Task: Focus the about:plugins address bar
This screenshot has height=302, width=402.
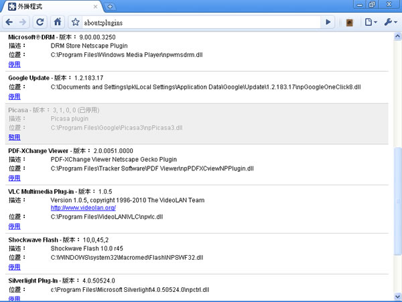Action: (x=201, y=23)
